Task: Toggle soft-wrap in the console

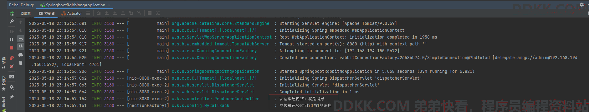Action: [x=21, y=39]
